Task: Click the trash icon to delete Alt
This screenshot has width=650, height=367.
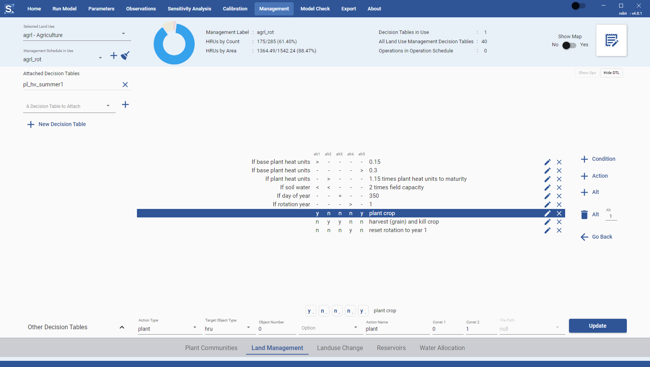Action: [x=584, y=214]
